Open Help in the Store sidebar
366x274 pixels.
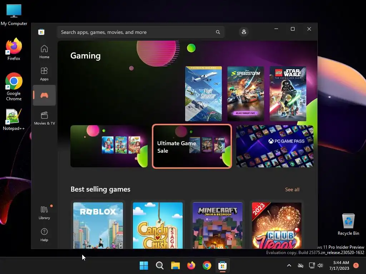point(44,235)
